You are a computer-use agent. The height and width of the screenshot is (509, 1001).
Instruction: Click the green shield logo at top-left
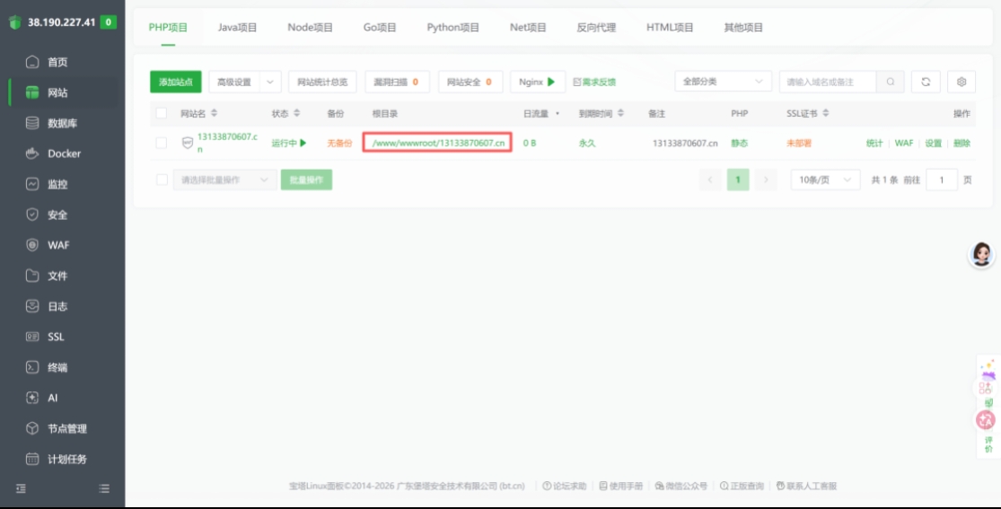click(14, 22)
